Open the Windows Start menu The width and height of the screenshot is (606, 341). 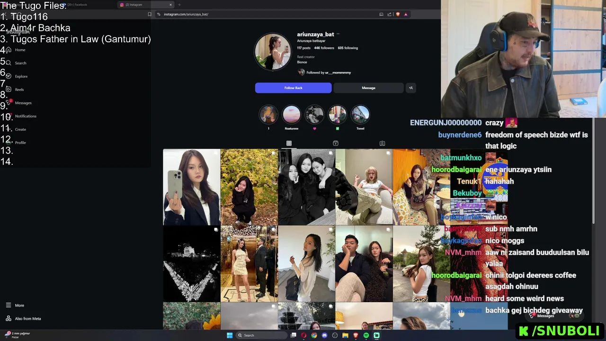point(230,335)
